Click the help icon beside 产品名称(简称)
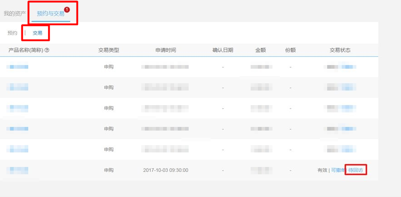 pyautogui.click(x=47, y=50)
